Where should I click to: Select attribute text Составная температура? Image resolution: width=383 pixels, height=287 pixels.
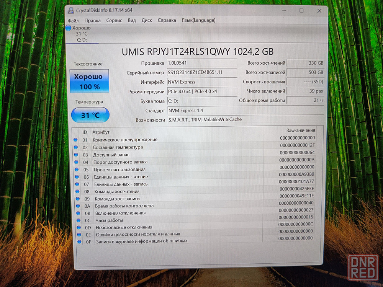point(118,147)
